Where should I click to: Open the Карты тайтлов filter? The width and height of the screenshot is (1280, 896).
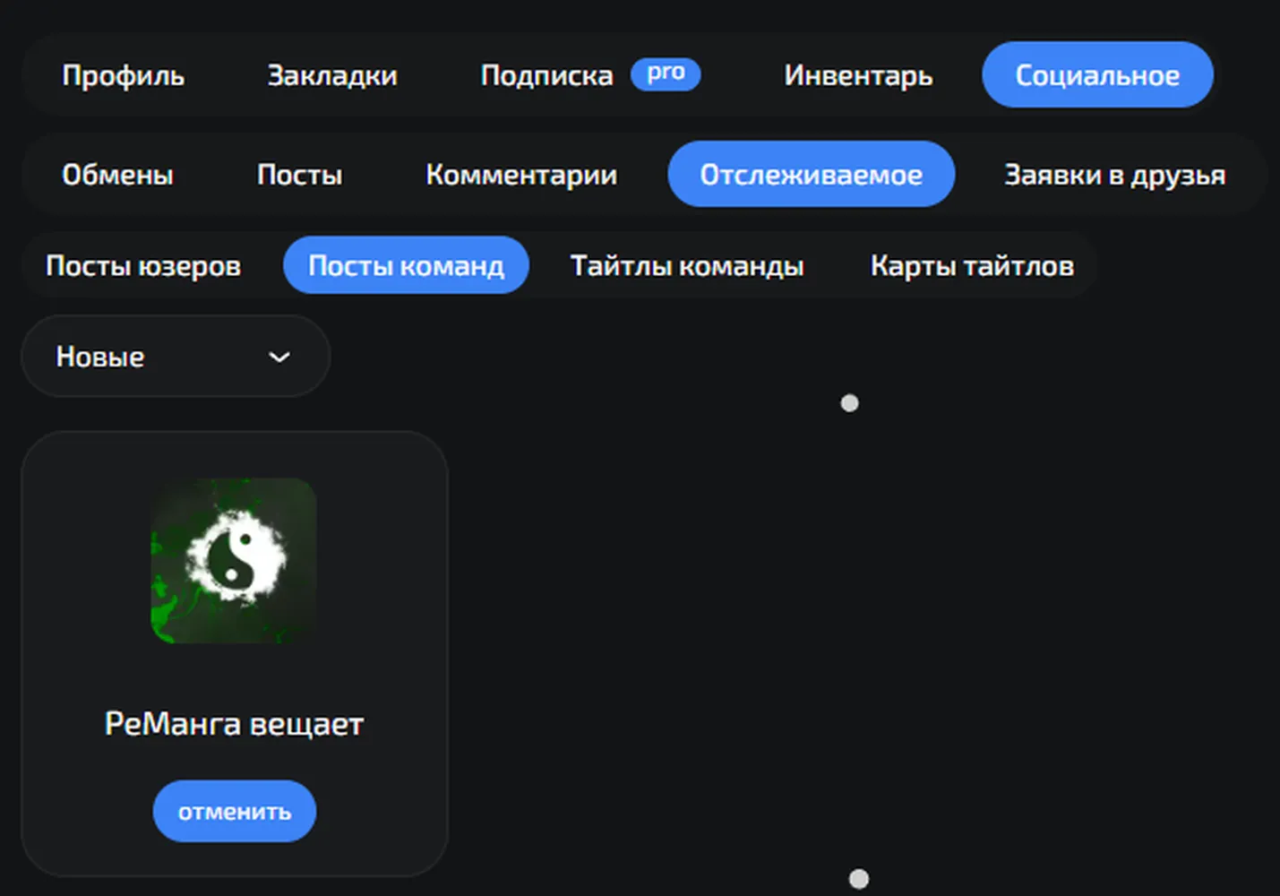972,265
